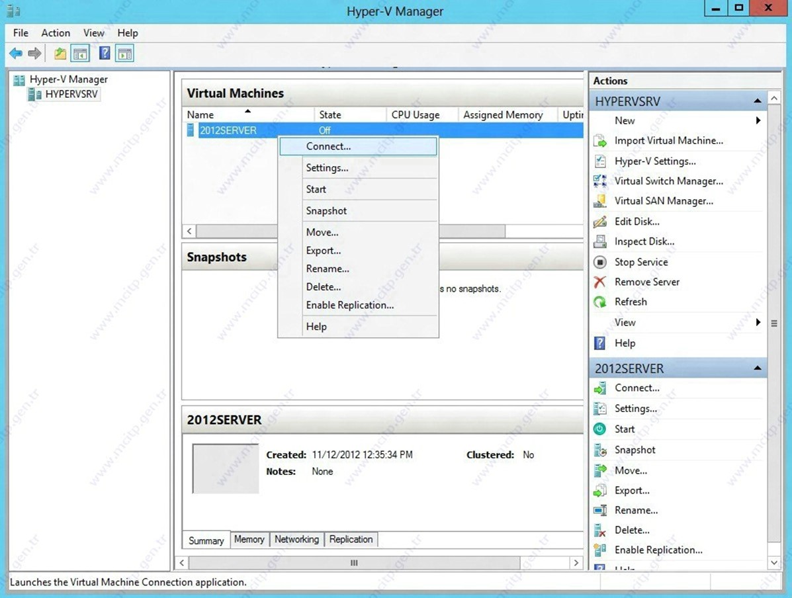This screenshot has height=598, width=792.
Task: Choose Snapshot from the context menu
Action: 358,210
